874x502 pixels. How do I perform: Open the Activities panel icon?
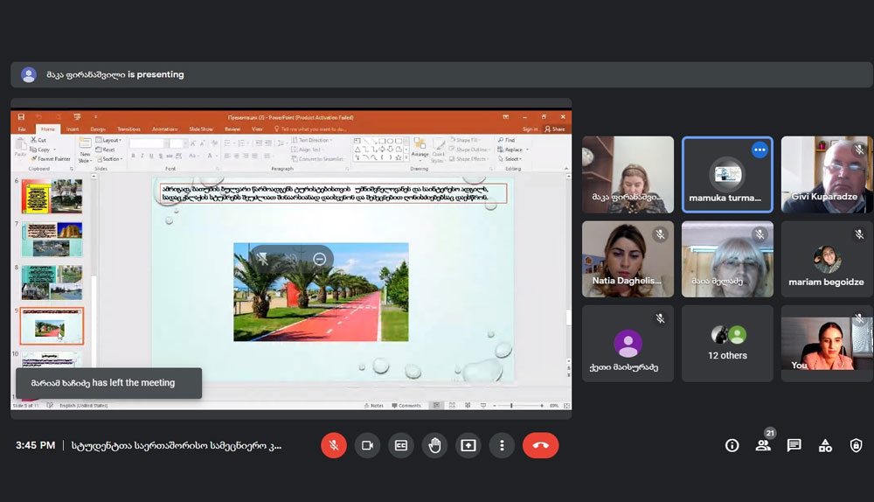(825, 445)
